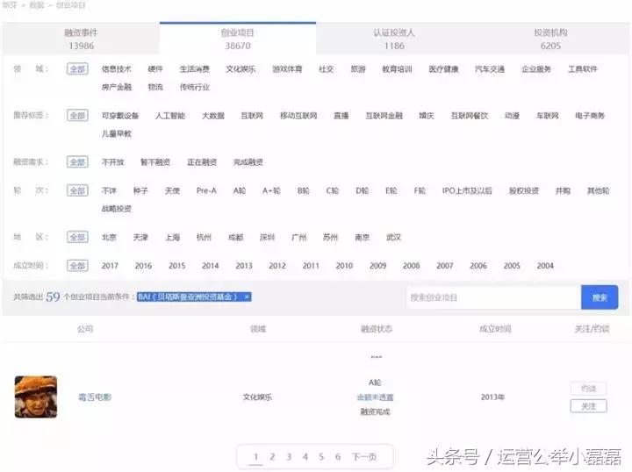Select the 汽车交通 domain
This screenshot has width=632, height=472.
pyautogui.click(x=490, y=68)
